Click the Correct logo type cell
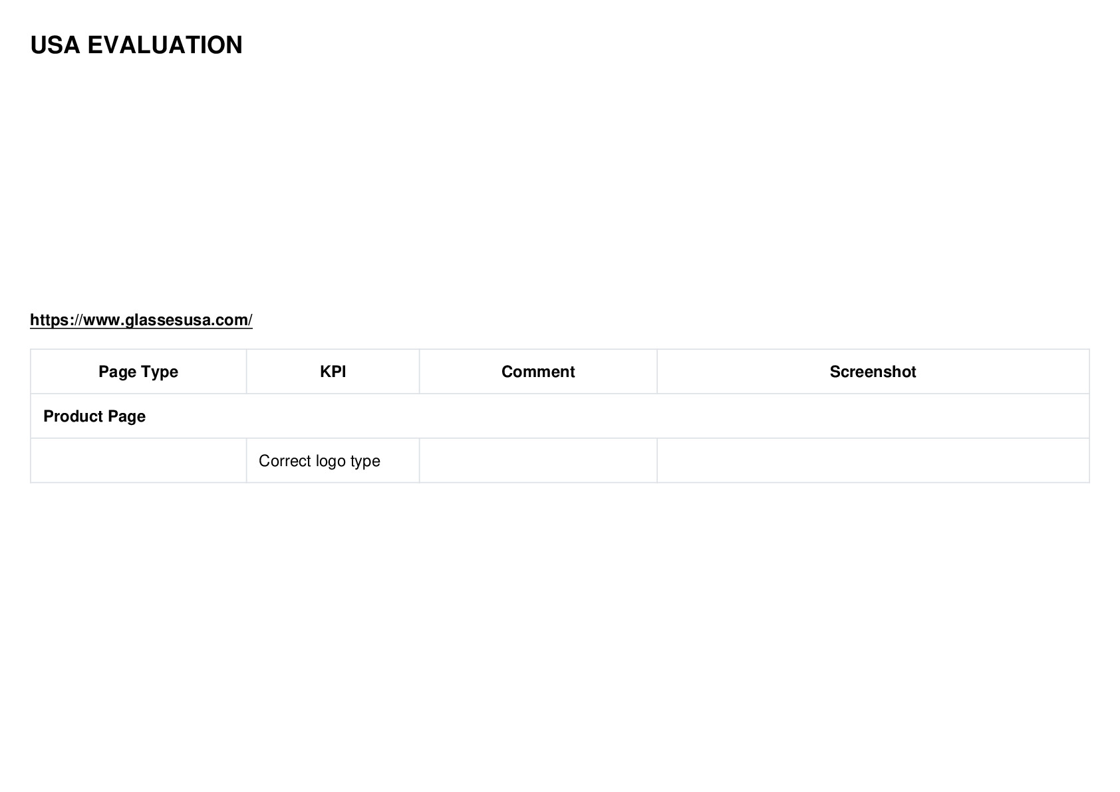 [x=333, y=460]
